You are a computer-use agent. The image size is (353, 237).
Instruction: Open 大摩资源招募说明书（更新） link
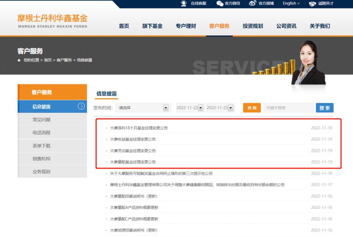(x=133, y=230)
